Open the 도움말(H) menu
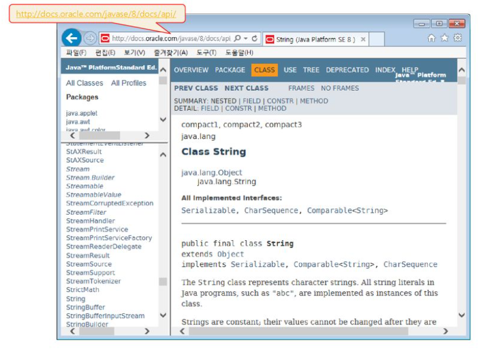 [x=239, y=52]
